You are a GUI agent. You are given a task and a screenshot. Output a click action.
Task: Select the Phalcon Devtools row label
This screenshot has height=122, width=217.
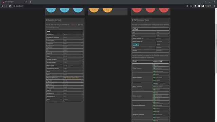(52, 78)
